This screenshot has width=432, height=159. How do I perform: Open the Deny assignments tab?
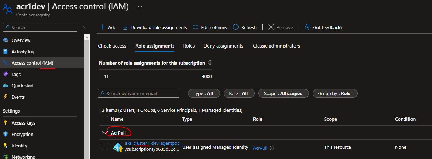223,46
